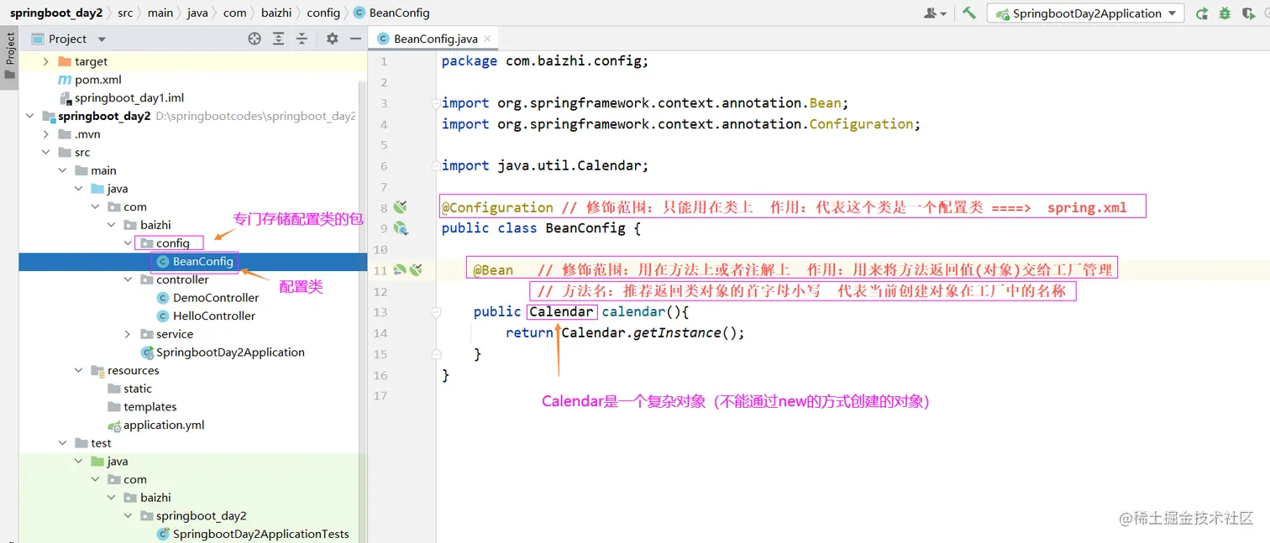
Task: Hide the Project panel with the minus icon
Action: coord(355,39)
